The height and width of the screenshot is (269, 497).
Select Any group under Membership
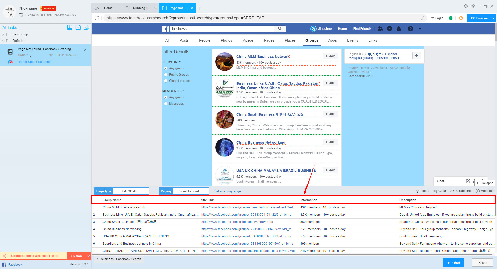click(166, 97)
